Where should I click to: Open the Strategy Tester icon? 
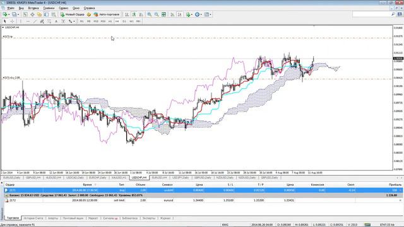[53, 15]
